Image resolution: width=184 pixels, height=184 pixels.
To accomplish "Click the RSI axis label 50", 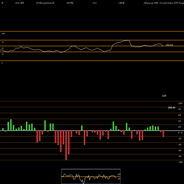I will click(x=3, y=48).
